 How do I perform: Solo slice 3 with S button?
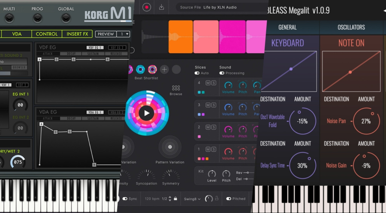[213, 105]
